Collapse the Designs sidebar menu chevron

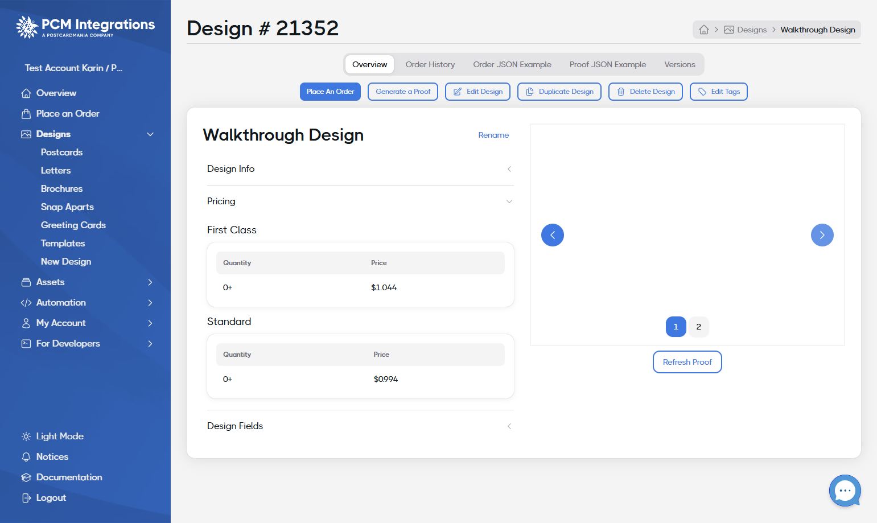coord(150,134)
